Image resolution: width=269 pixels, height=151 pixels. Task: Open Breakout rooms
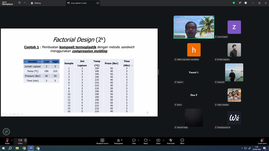102,141
